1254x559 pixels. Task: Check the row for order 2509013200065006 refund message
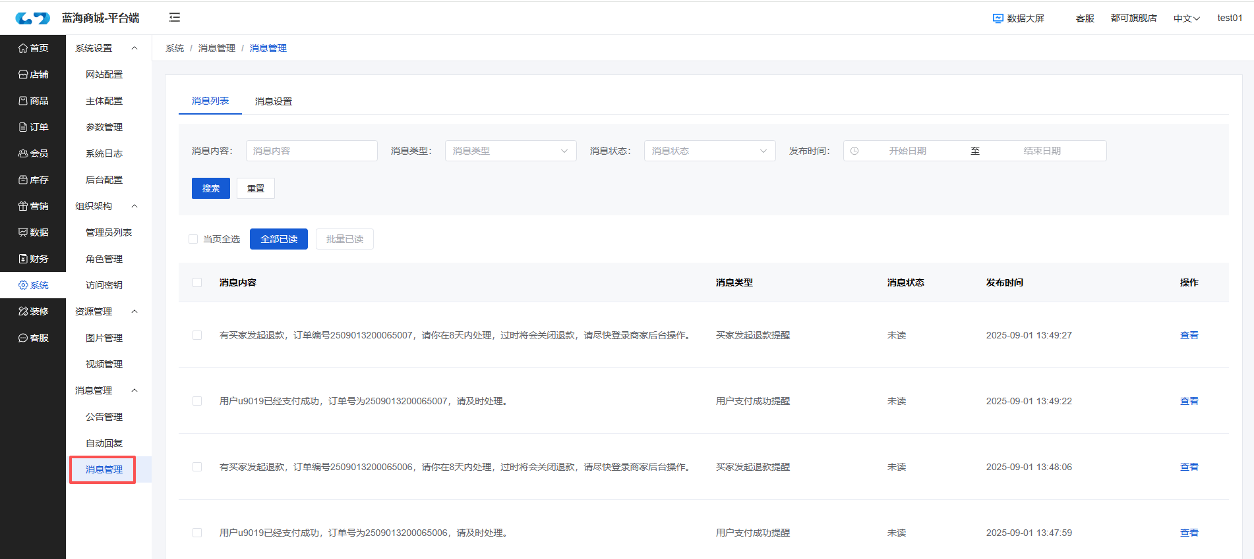click(197, 467)
